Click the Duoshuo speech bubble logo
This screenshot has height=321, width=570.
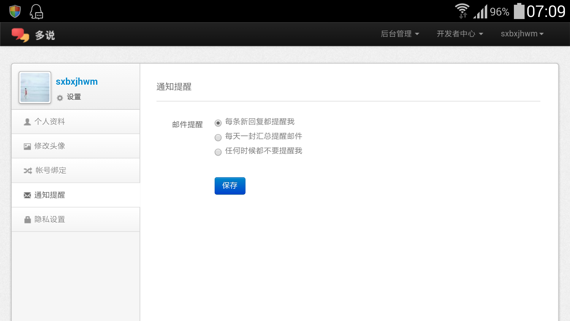pyautogui.click(x=20, y=35)
